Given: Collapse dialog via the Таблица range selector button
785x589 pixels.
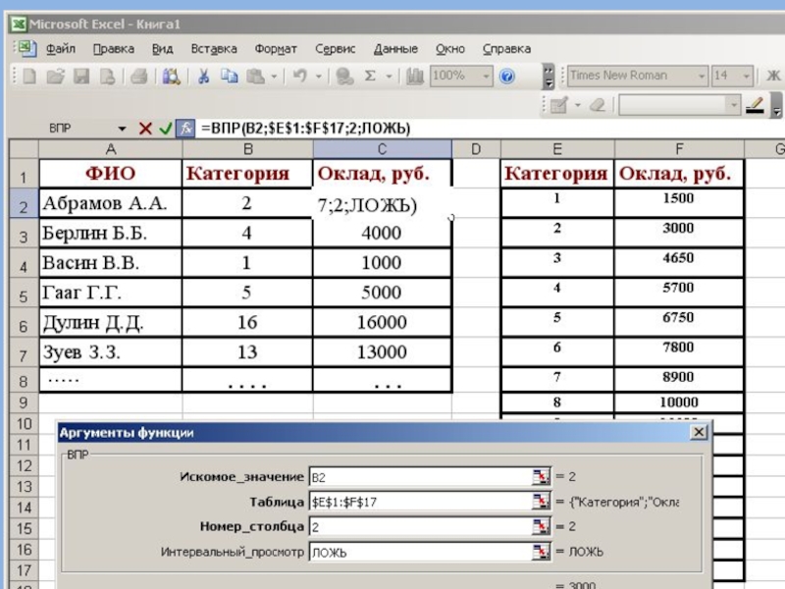Looking at the screenshot, I should 542,501.
